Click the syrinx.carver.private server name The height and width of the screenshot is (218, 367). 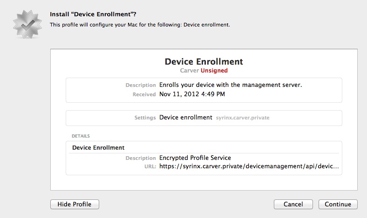point(243,118)
